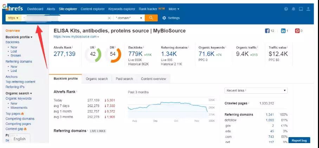This screenshot has width=319, height=148.
Task: Collapse the Backlink profile sidebar section
Action: 19,37
